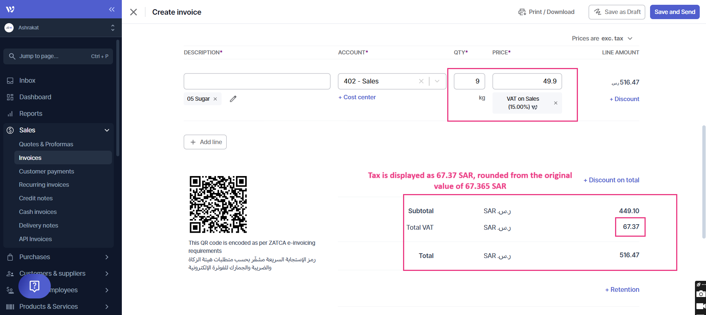Click the quantity input field
706x315 pixels.
pos(469,81)
